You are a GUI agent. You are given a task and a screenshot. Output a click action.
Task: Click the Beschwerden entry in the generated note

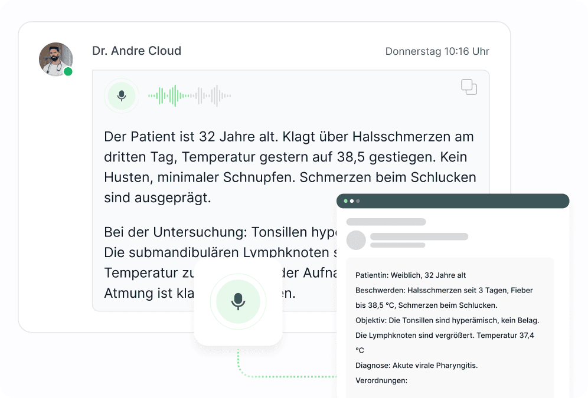tap(444, 290)
